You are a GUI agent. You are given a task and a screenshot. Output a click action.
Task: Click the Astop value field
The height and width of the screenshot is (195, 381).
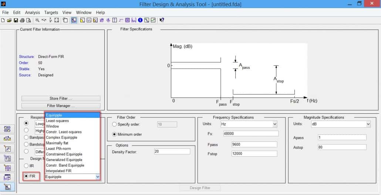pyautogui.click(x=342, y=147)
